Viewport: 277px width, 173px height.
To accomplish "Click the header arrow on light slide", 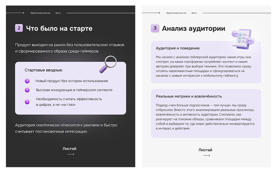I will point(151,13).
